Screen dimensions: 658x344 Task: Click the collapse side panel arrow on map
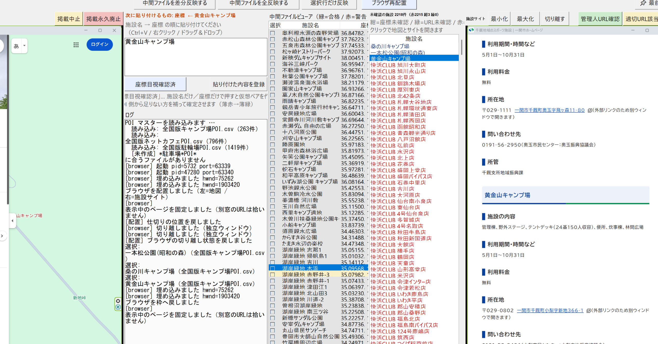[x=12, y=221]
